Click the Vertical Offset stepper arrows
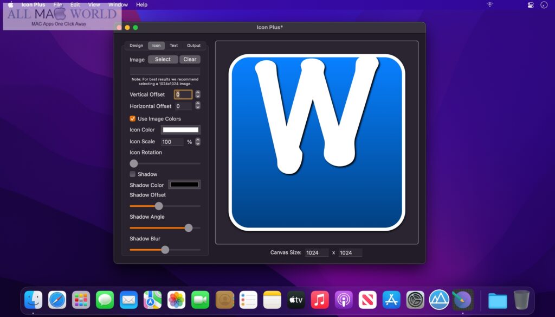This screenshot has height=317, width=555. point(198,94)
